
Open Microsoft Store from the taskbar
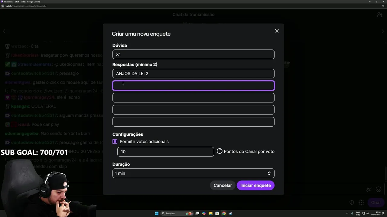click(217, 213)
